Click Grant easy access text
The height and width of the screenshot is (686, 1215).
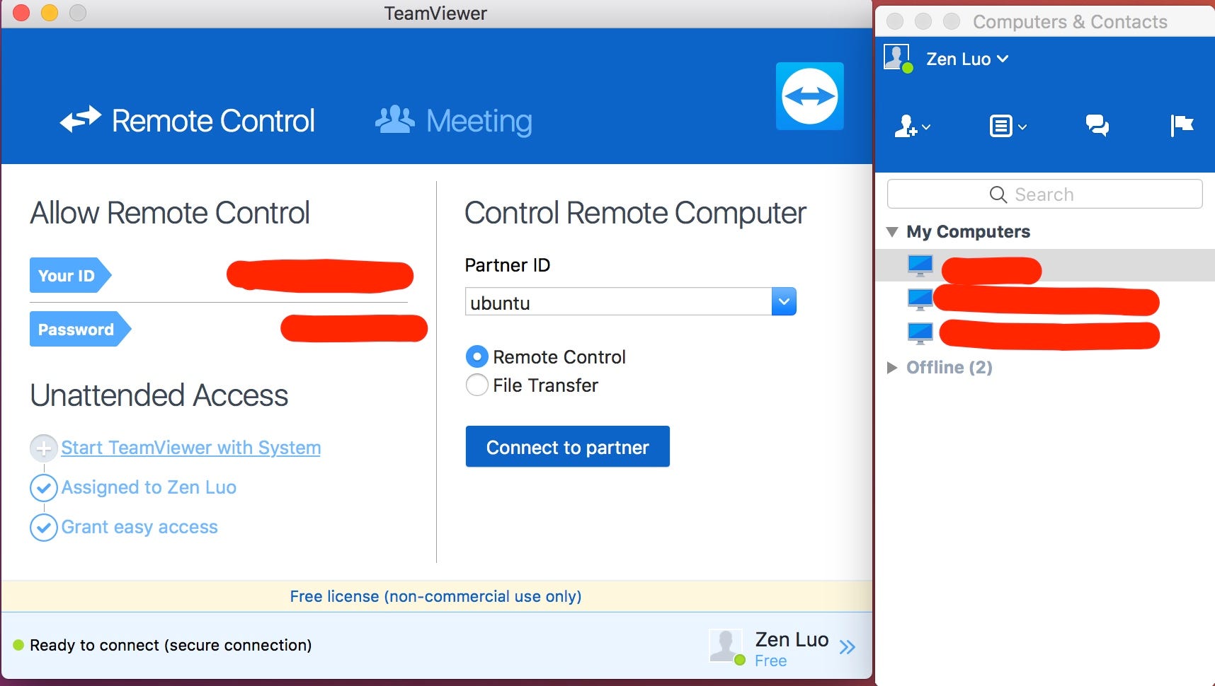(x=139, y=527)
